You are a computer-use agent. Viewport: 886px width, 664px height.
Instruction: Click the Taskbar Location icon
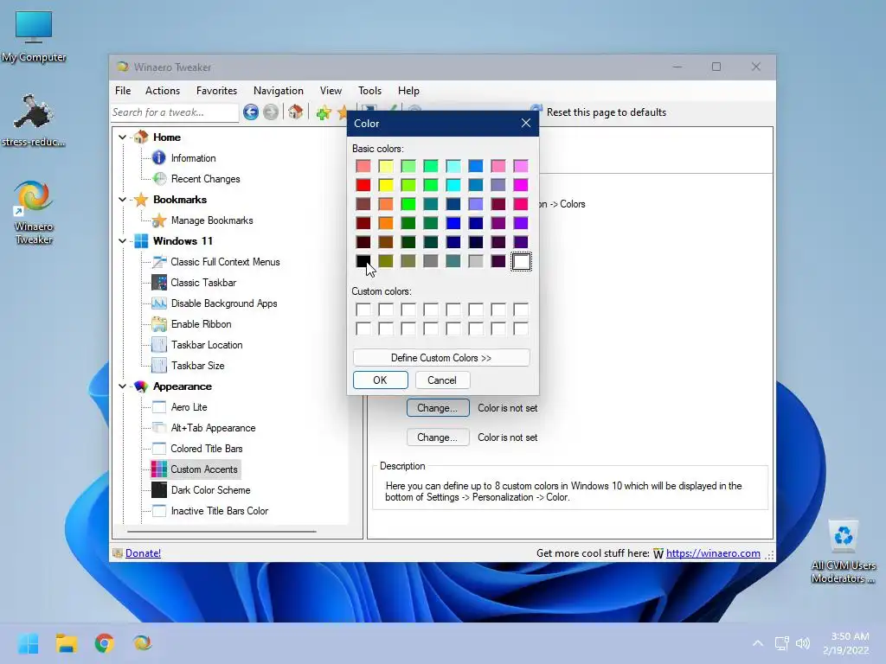click(x=159, y=345)
